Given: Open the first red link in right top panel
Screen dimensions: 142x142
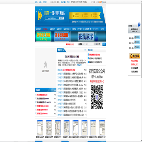Looking at the screenshot, I should tap(95, 54).
